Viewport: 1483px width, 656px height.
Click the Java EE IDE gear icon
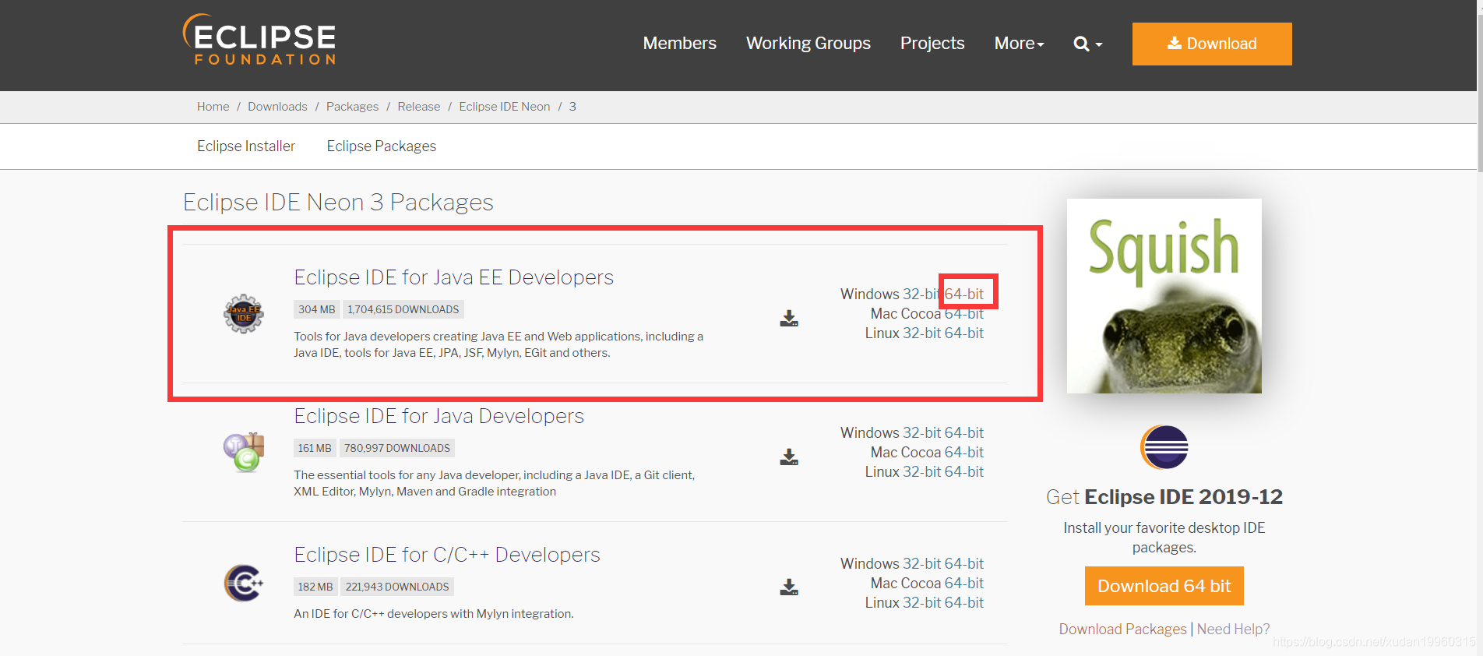pyautogui.click(x=244, y=314)
